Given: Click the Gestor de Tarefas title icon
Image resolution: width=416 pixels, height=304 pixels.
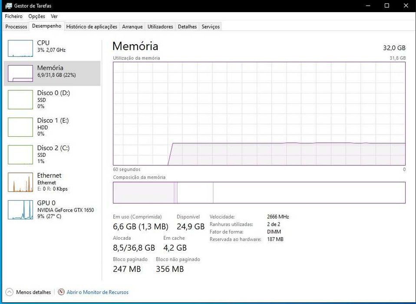Looking at the screenshot, I should [8, 6].
